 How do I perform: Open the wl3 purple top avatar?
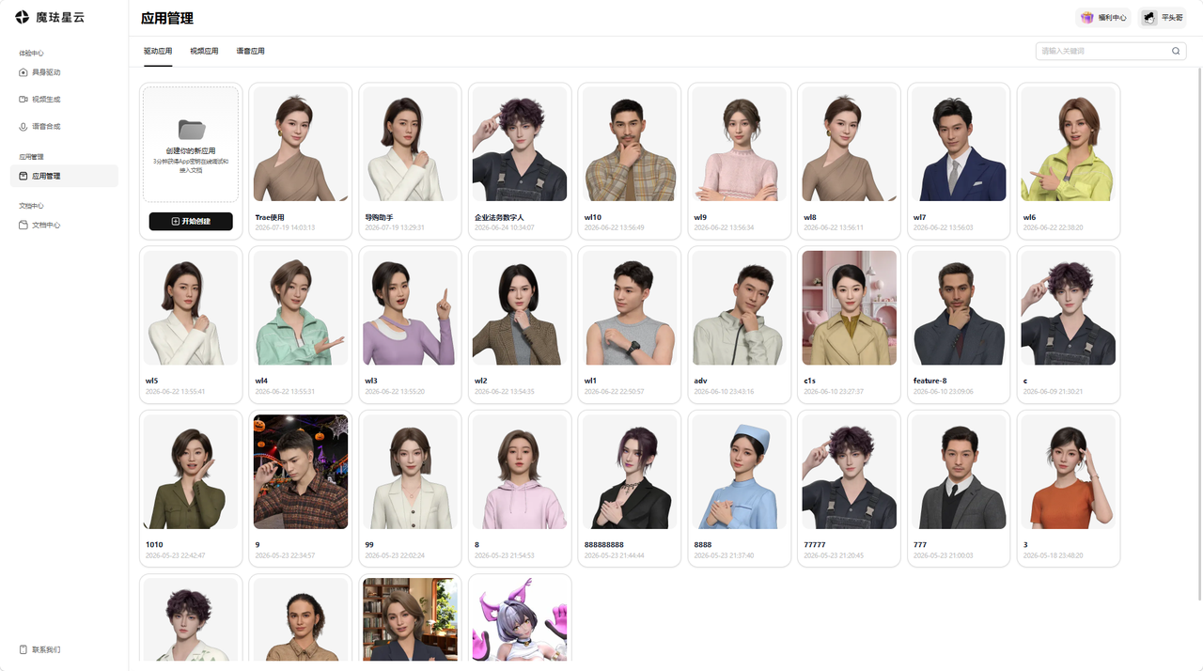coord(410,307)
